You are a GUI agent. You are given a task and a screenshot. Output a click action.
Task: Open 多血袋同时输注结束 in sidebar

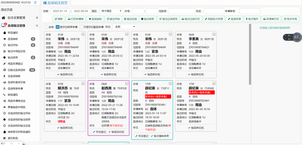tap(19, 119)
